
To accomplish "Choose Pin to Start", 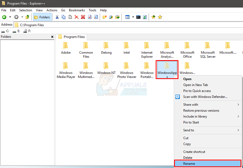I will point(208,122).
